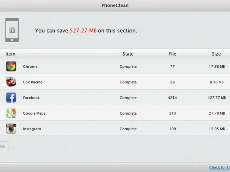Click the phone trash can icon

pos(12,30)
